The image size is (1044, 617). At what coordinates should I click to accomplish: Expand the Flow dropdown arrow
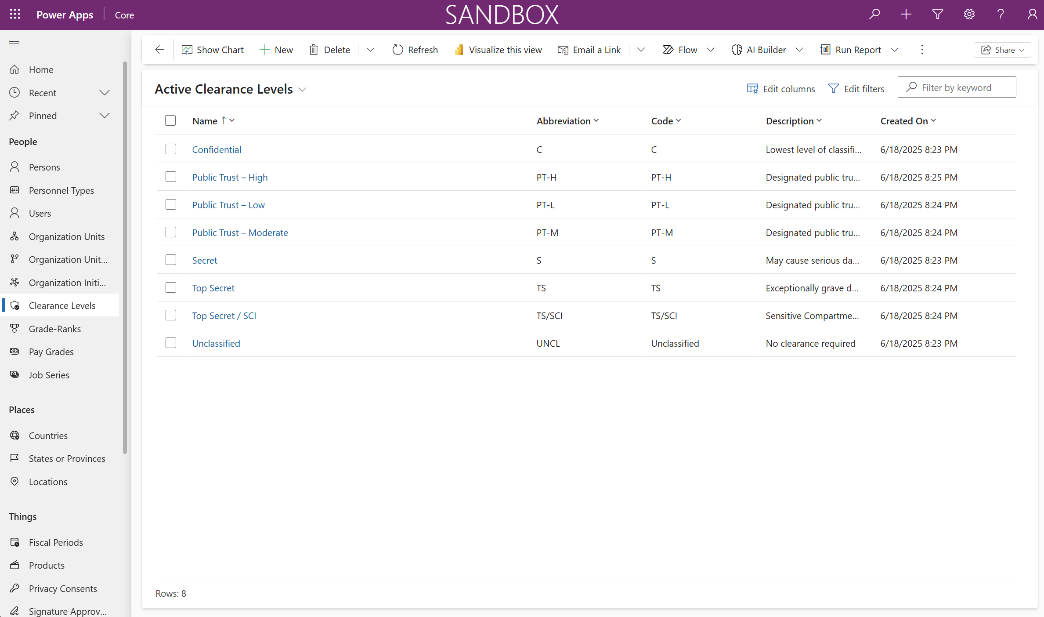click(711, 50)
